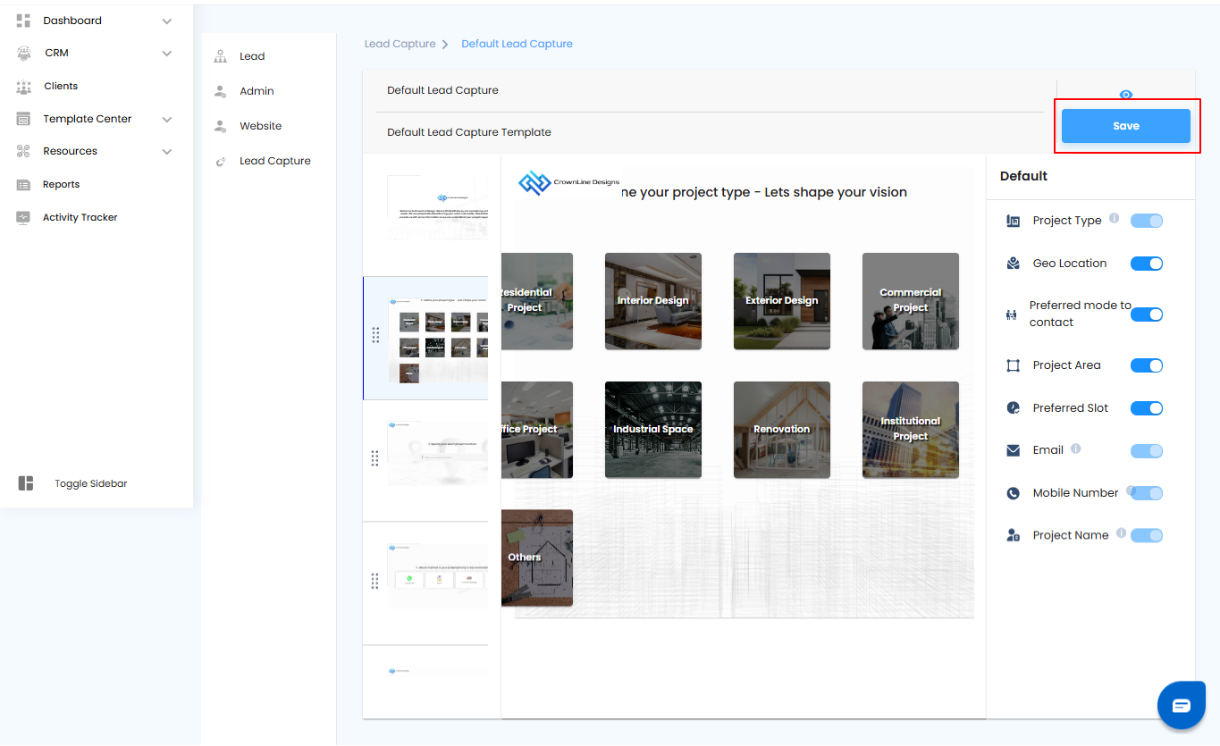Image resolution: width=1220 pixels, height=746 pixels.
Task: Click the Toggle Sidebar icon
Action: pos(26,483)
